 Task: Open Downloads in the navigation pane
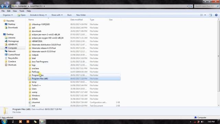pos(13,28)
